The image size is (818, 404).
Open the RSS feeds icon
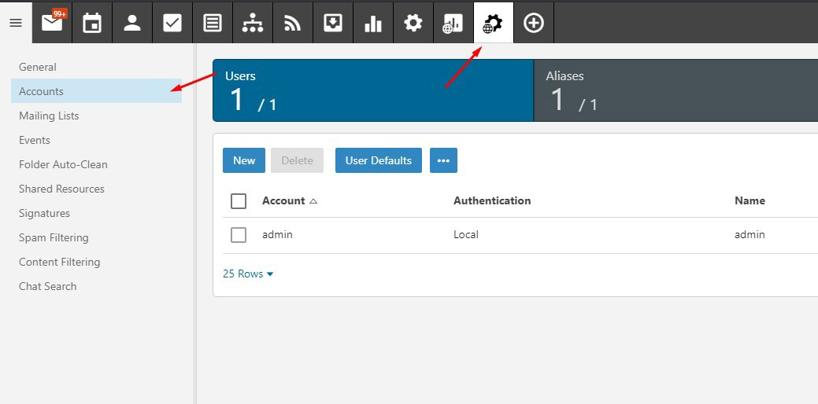pyautogui.click(x=293, y=23)
